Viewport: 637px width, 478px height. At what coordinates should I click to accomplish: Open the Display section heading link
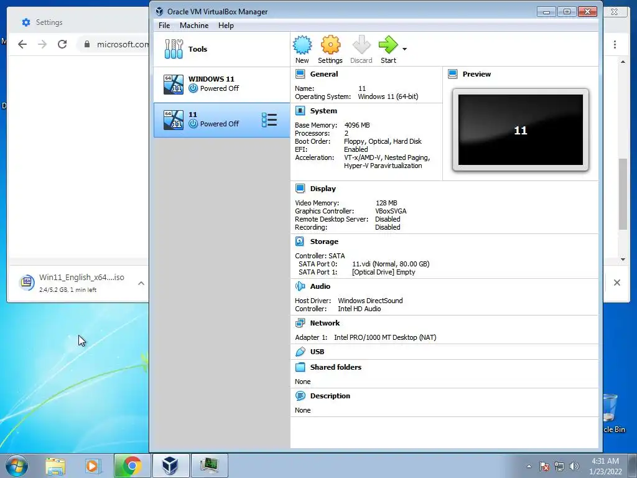pos(323,189)
